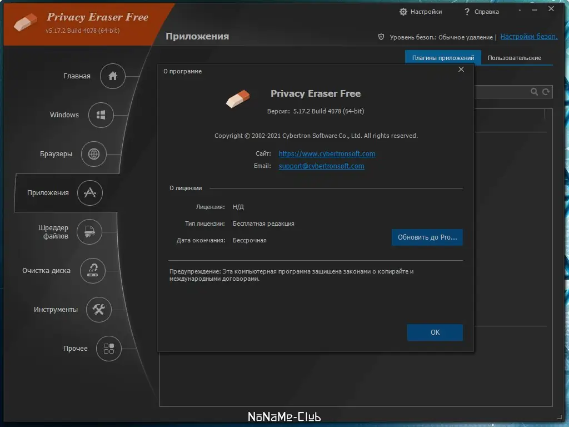Screen dimensions: 569x427
Task: Click the О лицензии section heading
Action: [x=186, y=188]
